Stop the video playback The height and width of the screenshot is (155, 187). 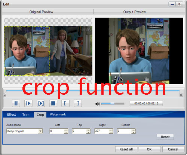(53, 103)
